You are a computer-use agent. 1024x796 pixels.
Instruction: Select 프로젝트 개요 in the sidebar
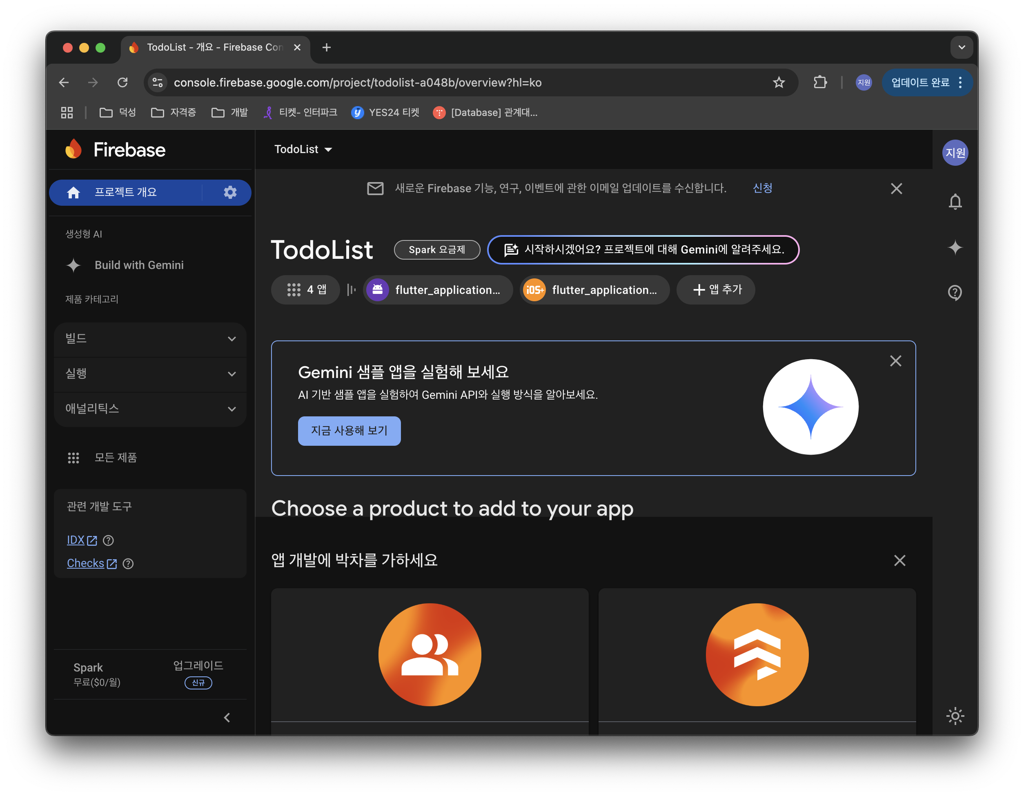pos(126,192)
